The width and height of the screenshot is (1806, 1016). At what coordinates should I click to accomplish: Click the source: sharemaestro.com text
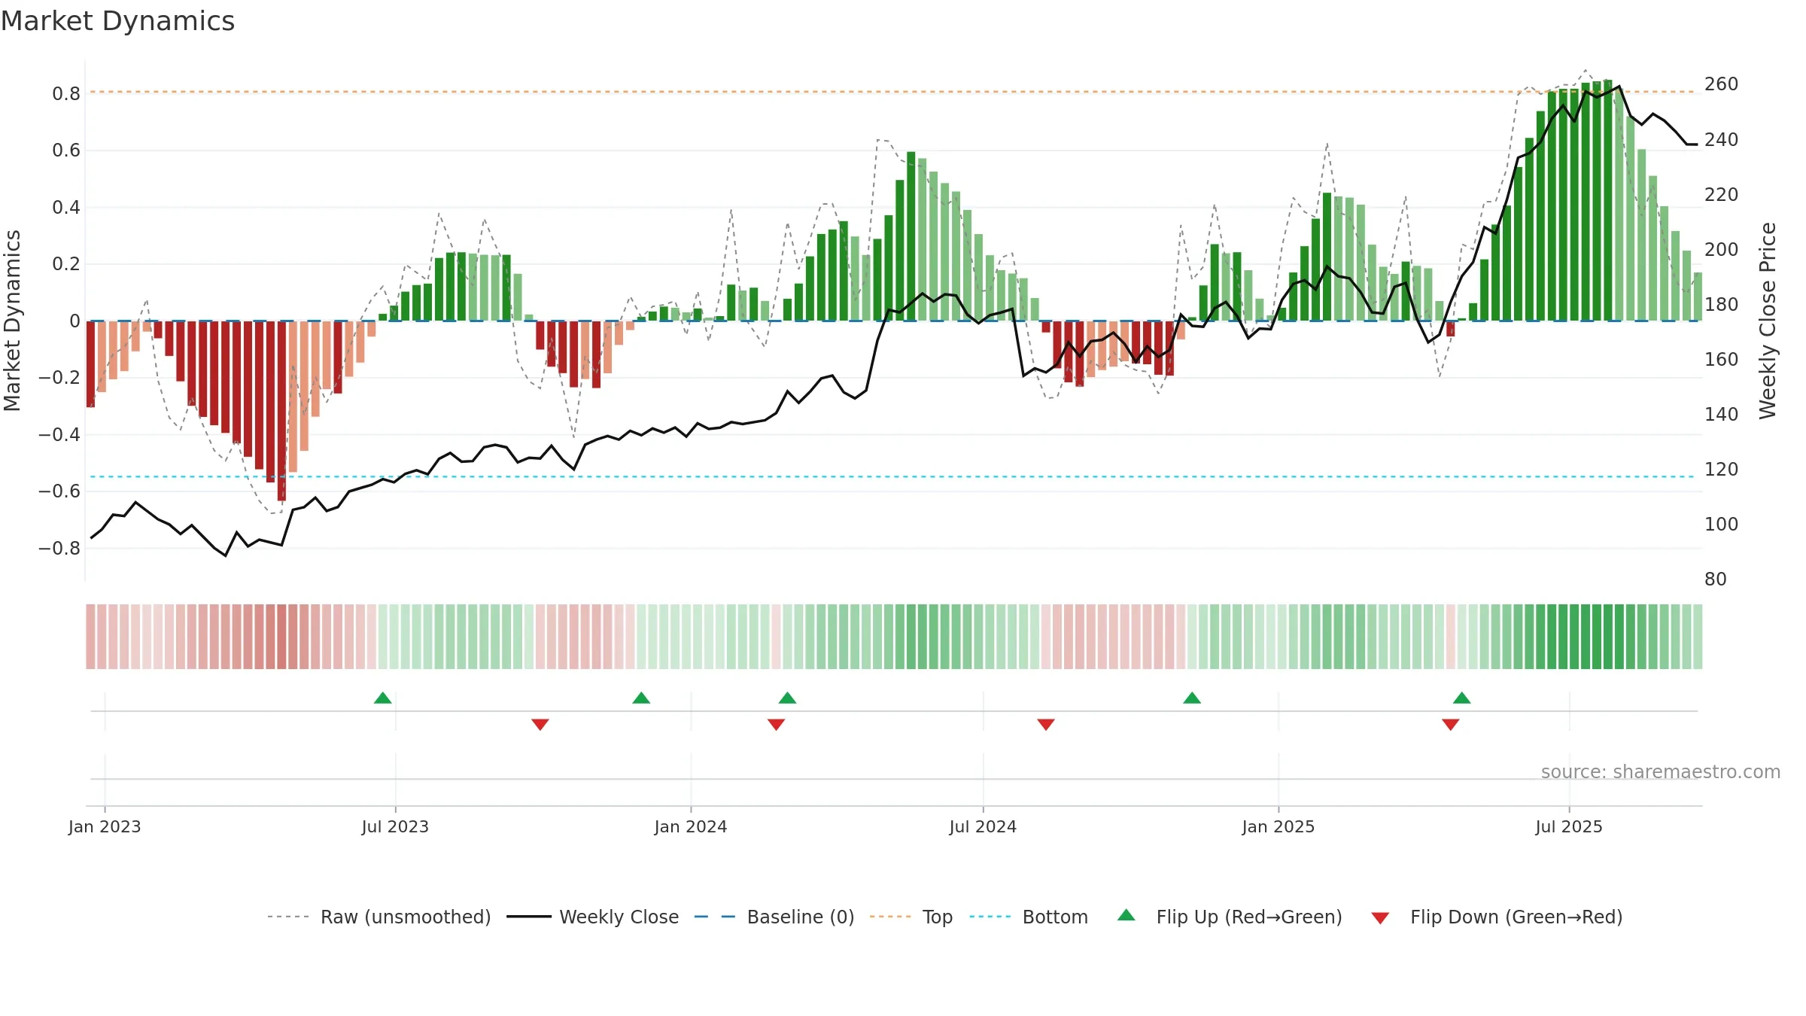point(1661,772)
